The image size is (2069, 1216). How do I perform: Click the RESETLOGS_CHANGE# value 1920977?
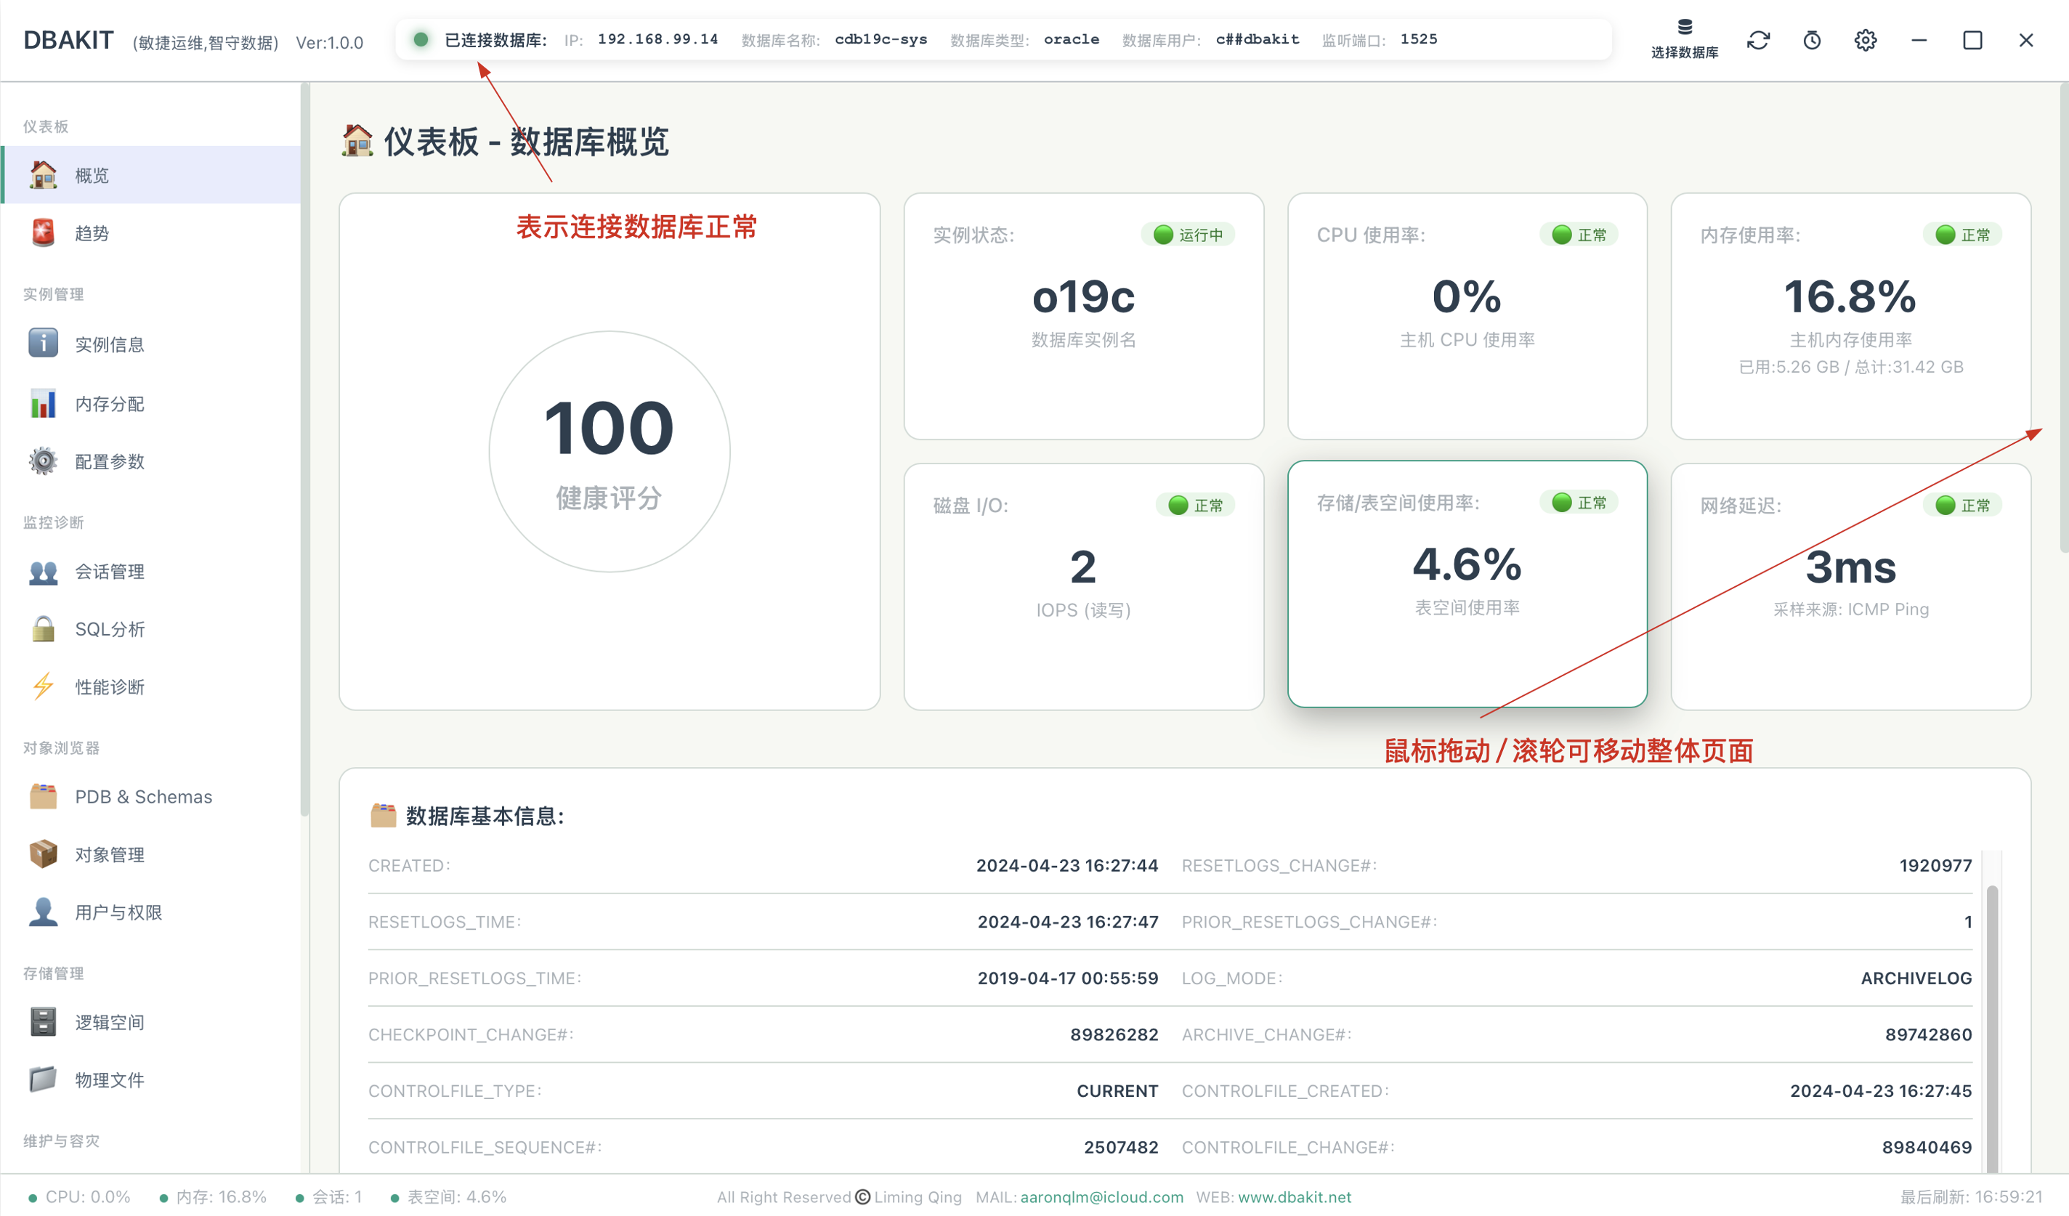[x=1935, y=864]
